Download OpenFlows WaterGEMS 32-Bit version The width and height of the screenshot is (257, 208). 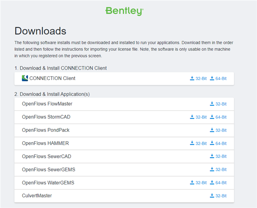pos(198,183)
